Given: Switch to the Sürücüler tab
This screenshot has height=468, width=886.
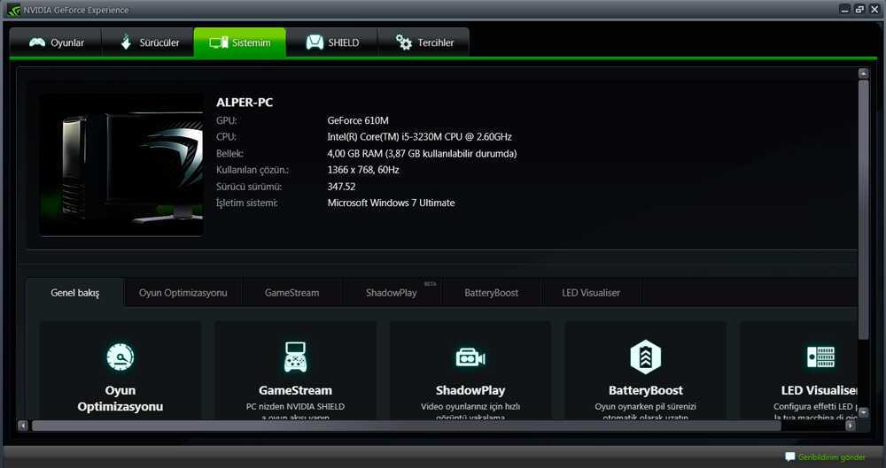Looking at the screenshot, I should point(148,42).
